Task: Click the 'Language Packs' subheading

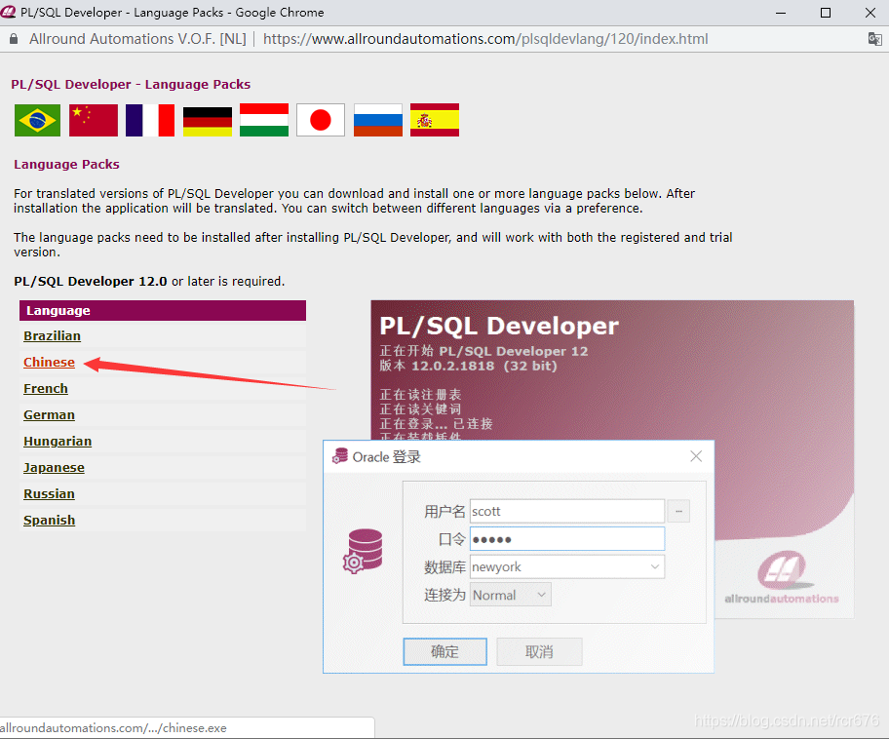Action: (66, 164)
